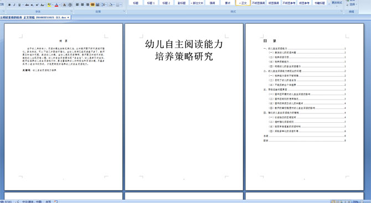Center the text
The width and height of the screenshot is (371, 203).
(83, 5)
